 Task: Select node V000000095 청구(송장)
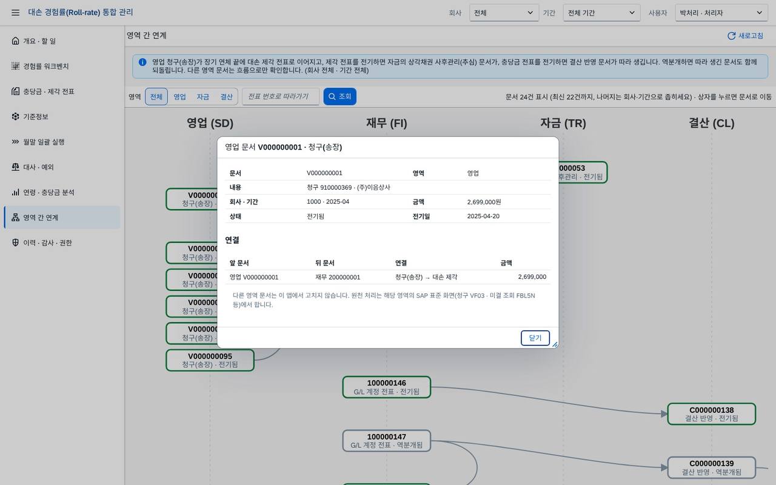[210, 360]
